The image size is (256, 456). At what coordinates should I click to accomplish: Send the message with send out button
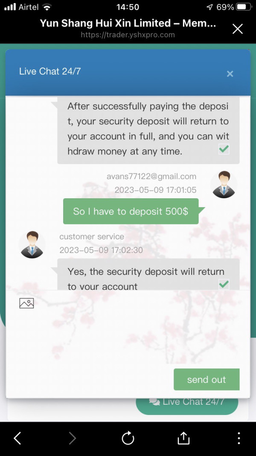[207, 380]
